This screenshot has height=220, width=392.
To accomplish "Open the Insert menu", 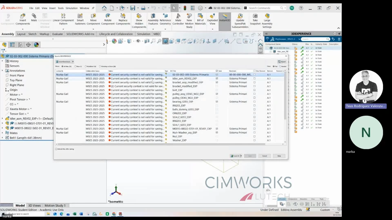I will 52,8.
